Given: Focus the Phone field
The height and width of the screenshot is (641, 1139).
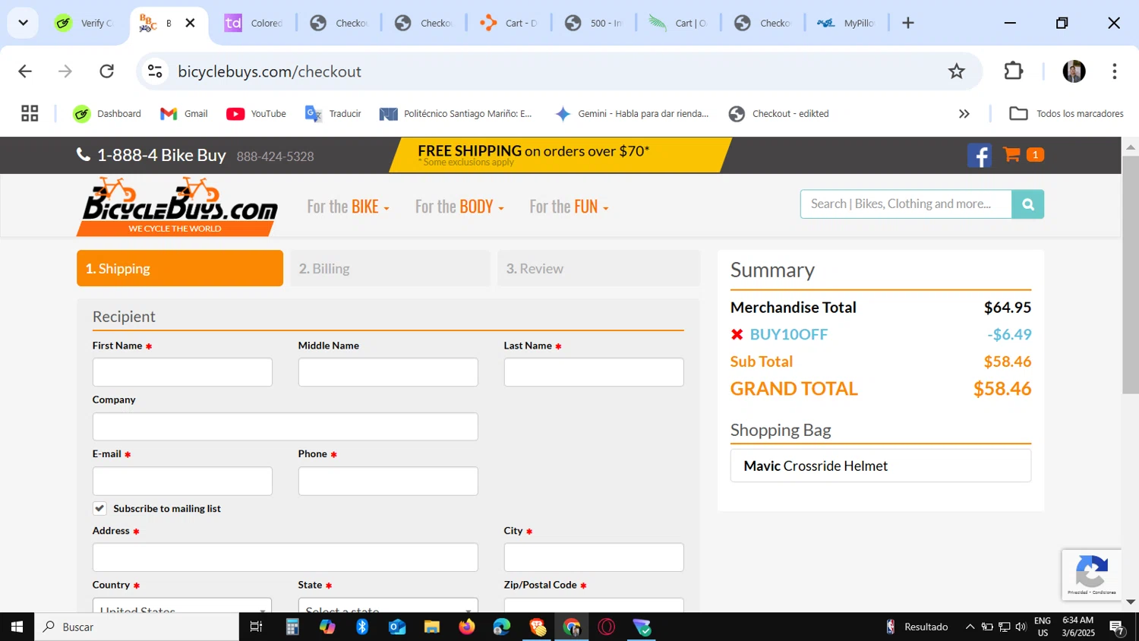Looking at the screenshot, I should (388, 481).
